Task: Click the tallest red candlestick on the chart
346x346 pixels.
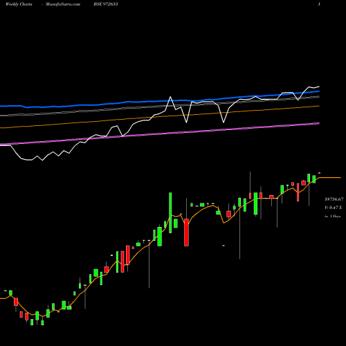Action: (x=186, y=233)
